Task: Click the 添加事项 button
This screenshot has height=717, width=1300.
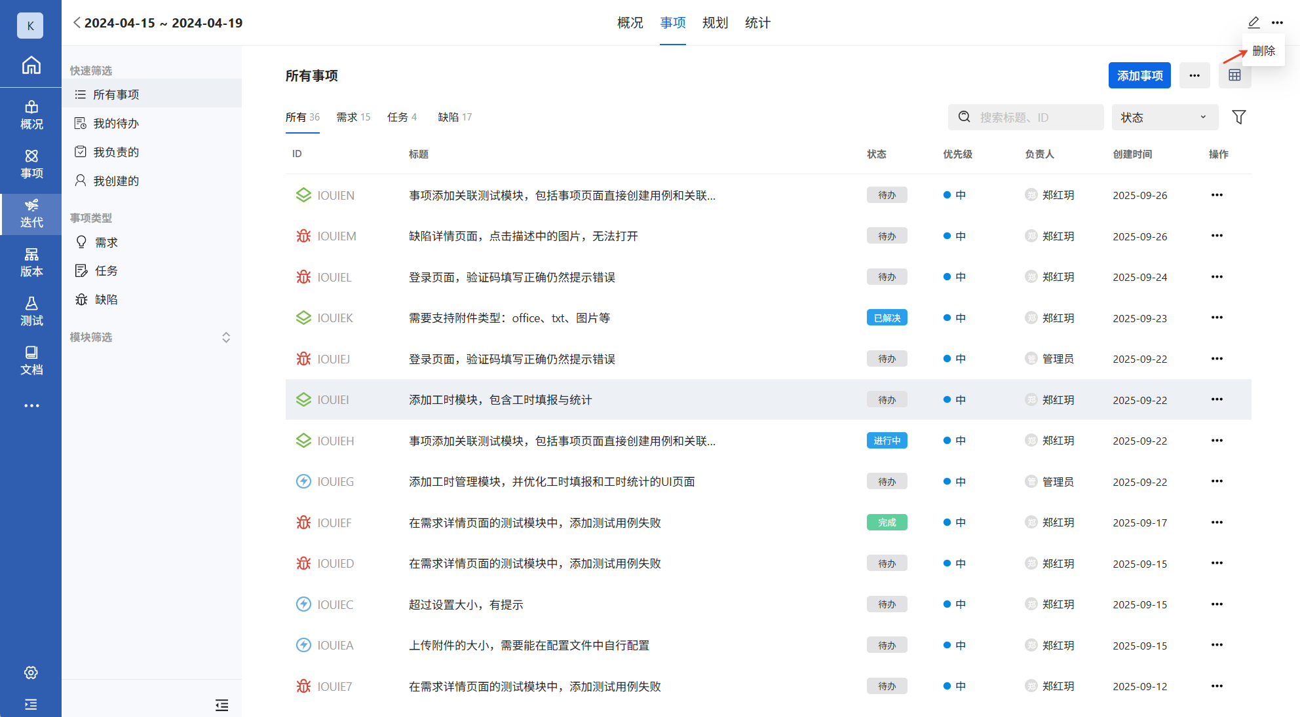Action: point(1139,75)
